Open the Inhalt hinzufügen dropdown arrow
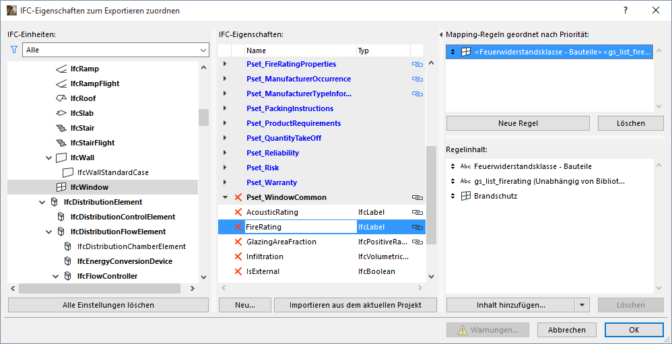The image size is (672, 344). (x=583, y=305)
